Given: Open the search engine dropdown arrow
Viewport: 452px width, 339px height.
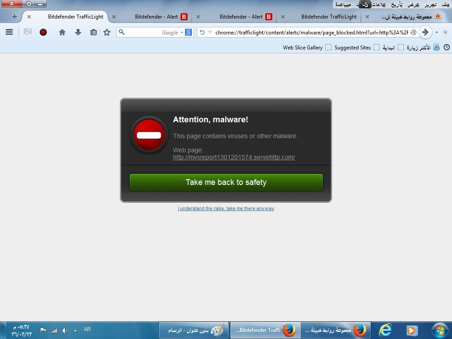Looking at the screenshot, I should coord(182,32).
